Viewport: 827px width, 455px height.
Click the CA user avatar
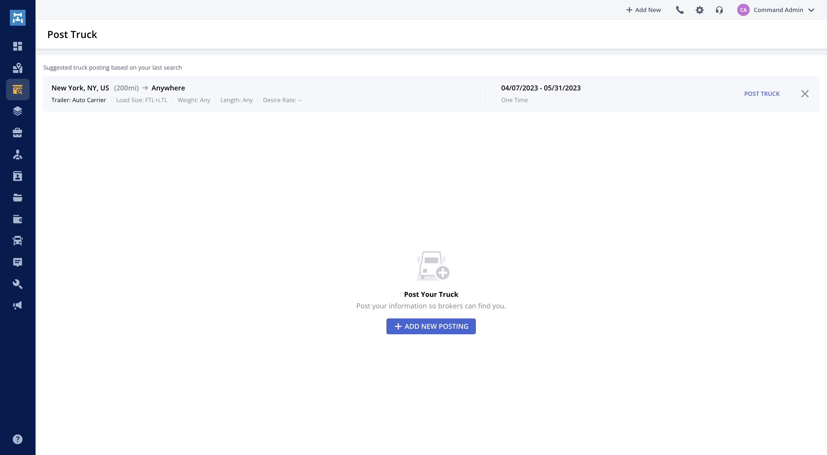point(743,10)
